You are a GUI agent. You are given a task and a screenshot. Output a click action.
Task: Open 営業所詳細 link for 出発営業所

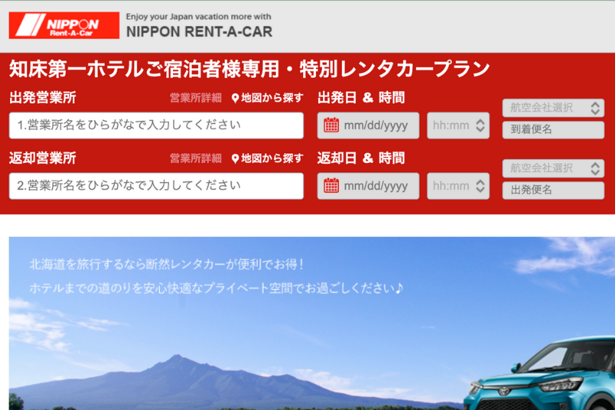[x=195, y=98]
